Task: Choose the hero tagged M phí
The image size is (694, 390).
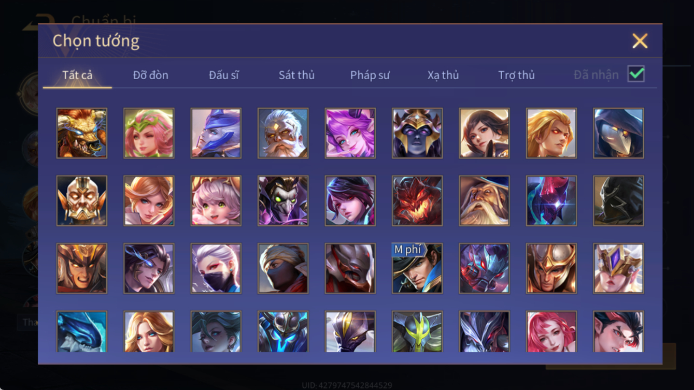Action: 417,268
